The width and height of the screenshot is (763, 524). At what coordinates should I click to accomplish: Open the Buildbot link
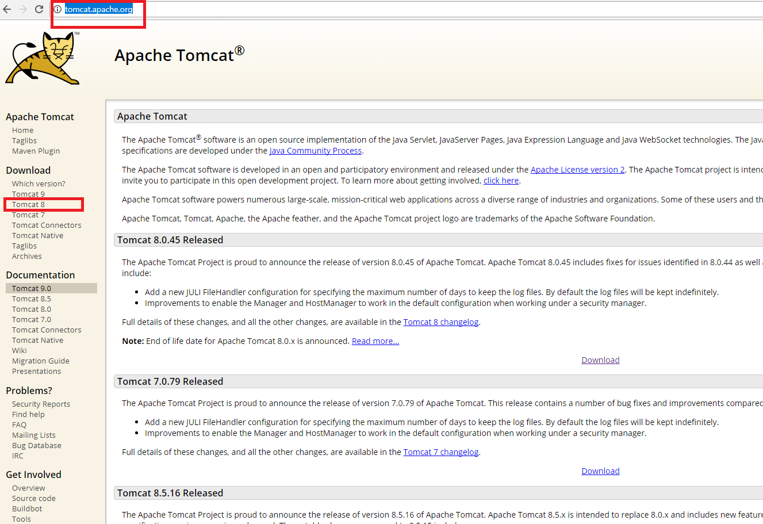[x=27, y=509]
